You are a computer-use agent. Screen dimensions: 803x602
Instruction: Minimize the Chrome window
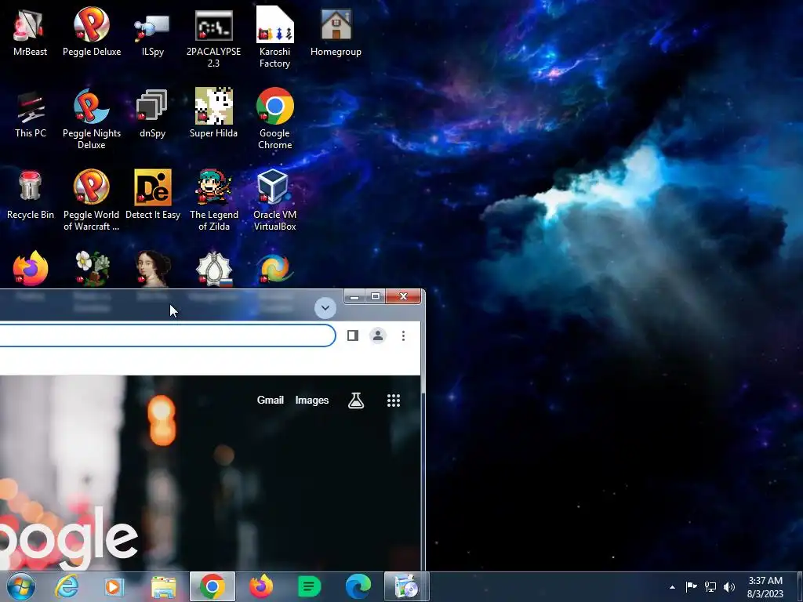tap(354, 296)
